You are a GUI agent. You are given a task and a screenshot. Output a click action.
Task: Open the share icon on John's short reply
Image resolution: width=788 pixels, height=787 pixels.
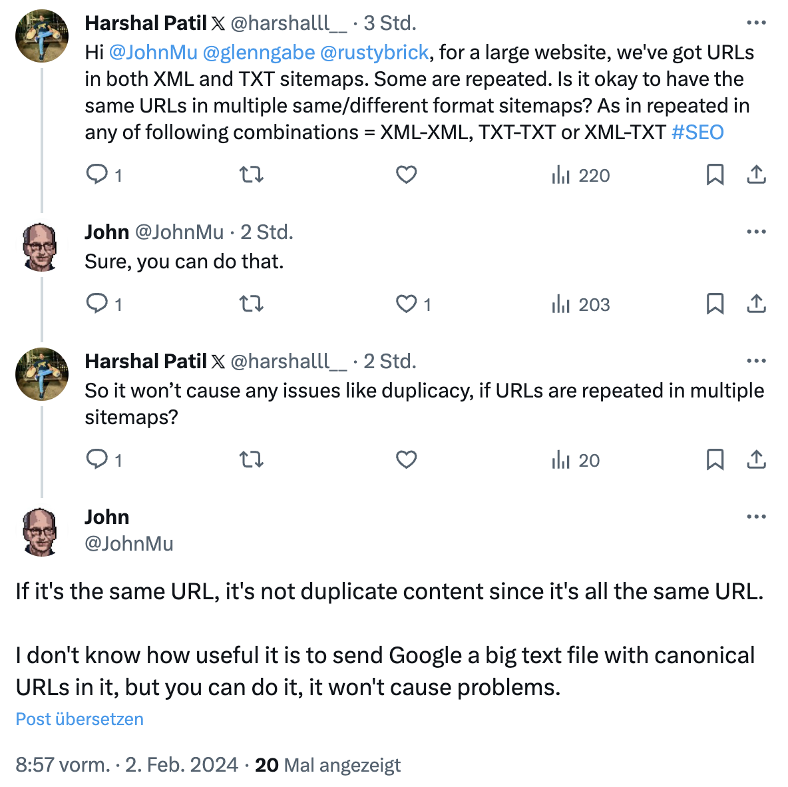pyautogui.click(x=756, y=304)
